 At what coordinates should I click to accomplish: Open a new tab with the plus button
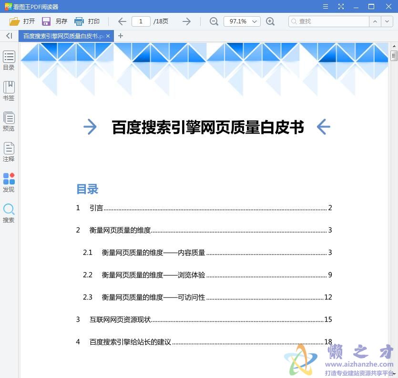pyautogui.click(x=120, y=36)
